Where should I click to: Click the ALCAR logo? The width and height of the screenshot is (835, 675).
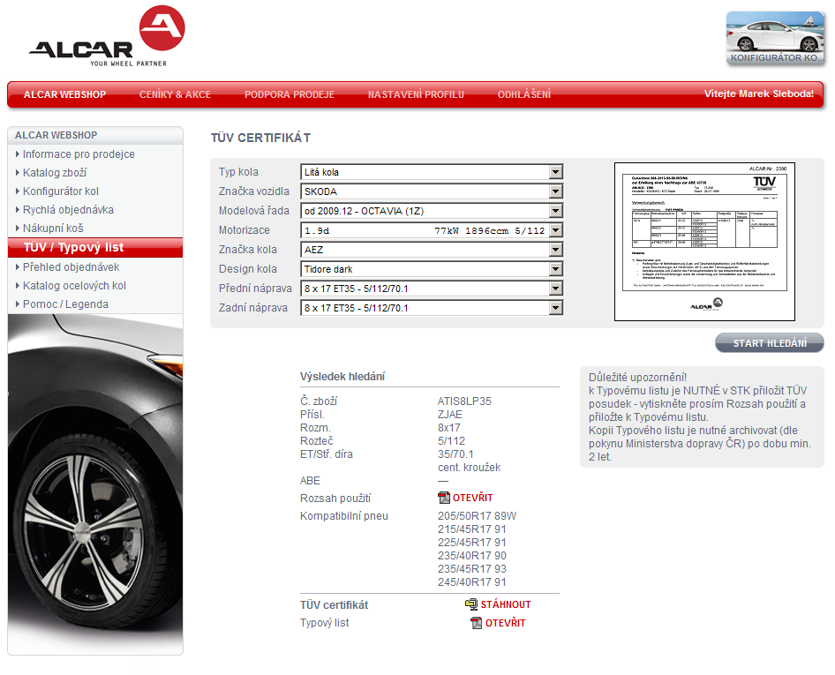coord(107,36)
